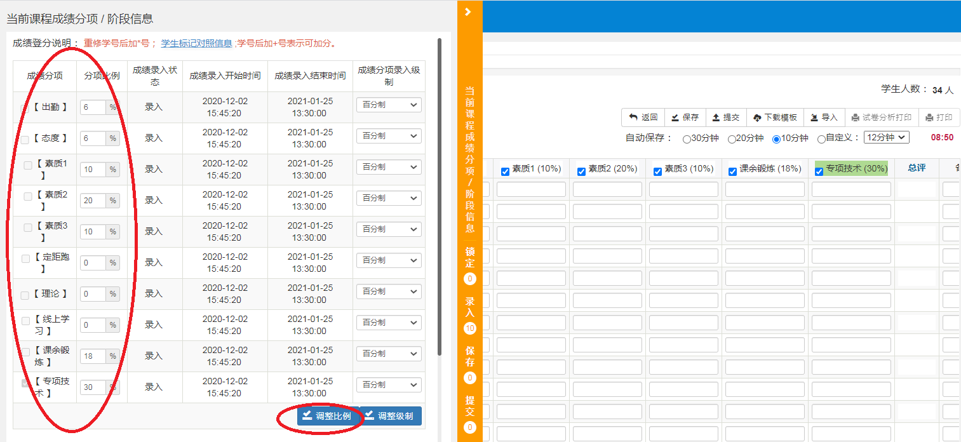Image resolution: width=961 pixels, height=442 pixels.
Task: Click the 下载模板 download template button
Action: point(775,117)
